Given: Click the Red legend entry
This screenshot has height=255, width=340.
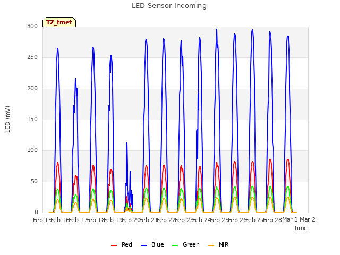Looking at the screenshot, I should click(x=122, y=244).
